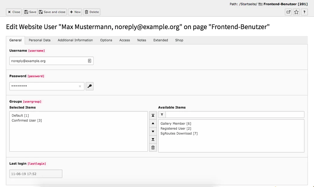
Task: Bookmark this record via the star icon
Action: tap(296, 12)
